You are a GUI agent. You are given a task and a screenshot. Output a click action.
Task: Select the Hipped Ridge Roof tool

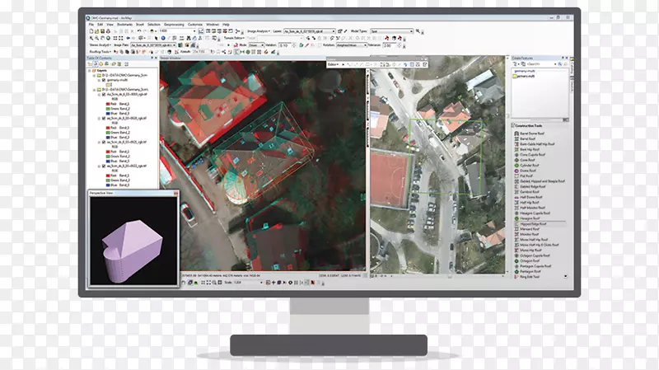pyautogui.click(x=531, y=222)
